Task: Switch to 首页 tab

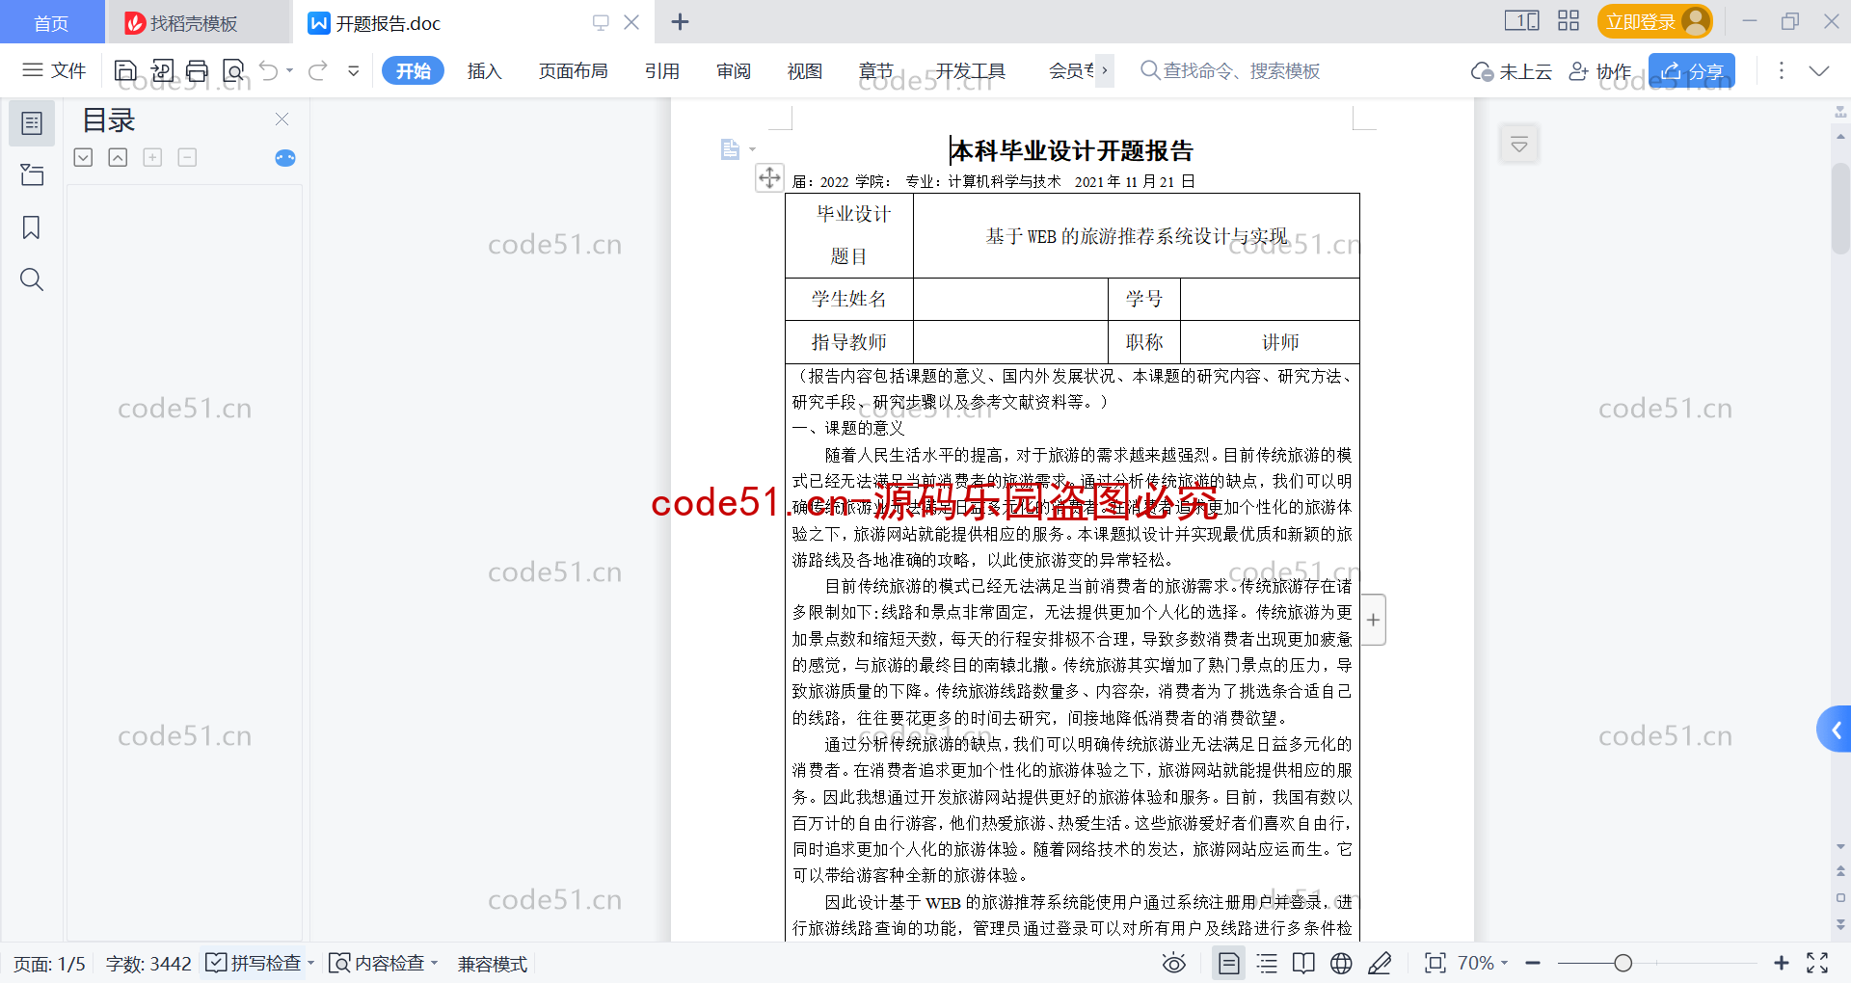Action: pyautogui.click(x=52, y=22)
